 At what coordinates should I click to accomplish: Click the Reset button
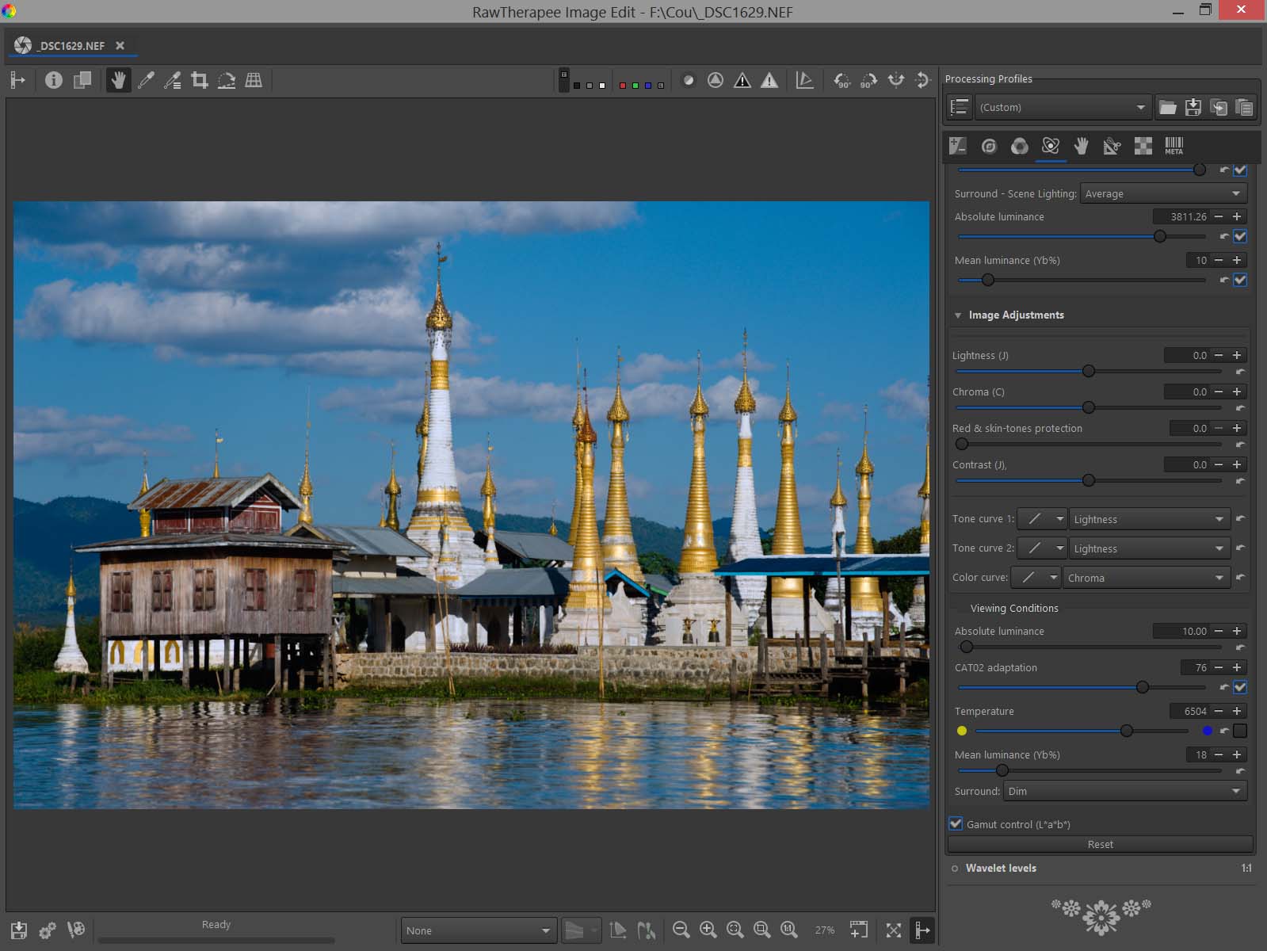(1100, 844)
